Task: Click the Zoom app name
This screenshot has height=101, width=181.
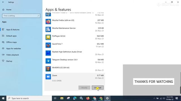Action: pos(55,75)
